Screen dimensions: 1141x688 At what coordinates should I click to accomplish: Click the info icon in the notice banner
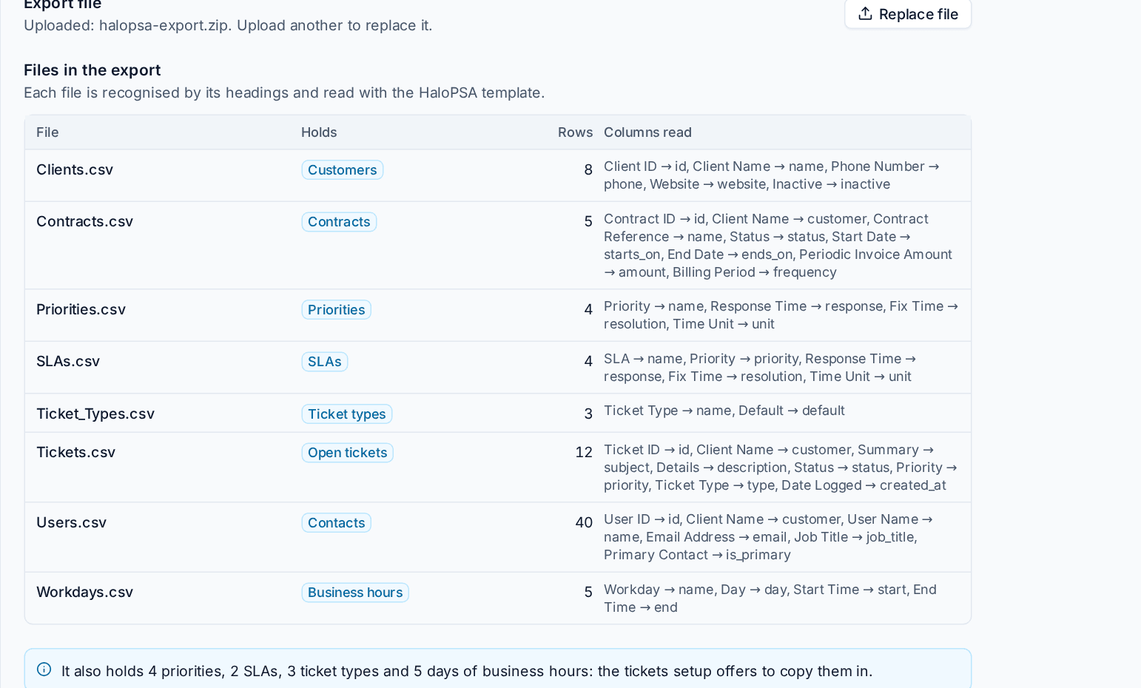(44, 670)
